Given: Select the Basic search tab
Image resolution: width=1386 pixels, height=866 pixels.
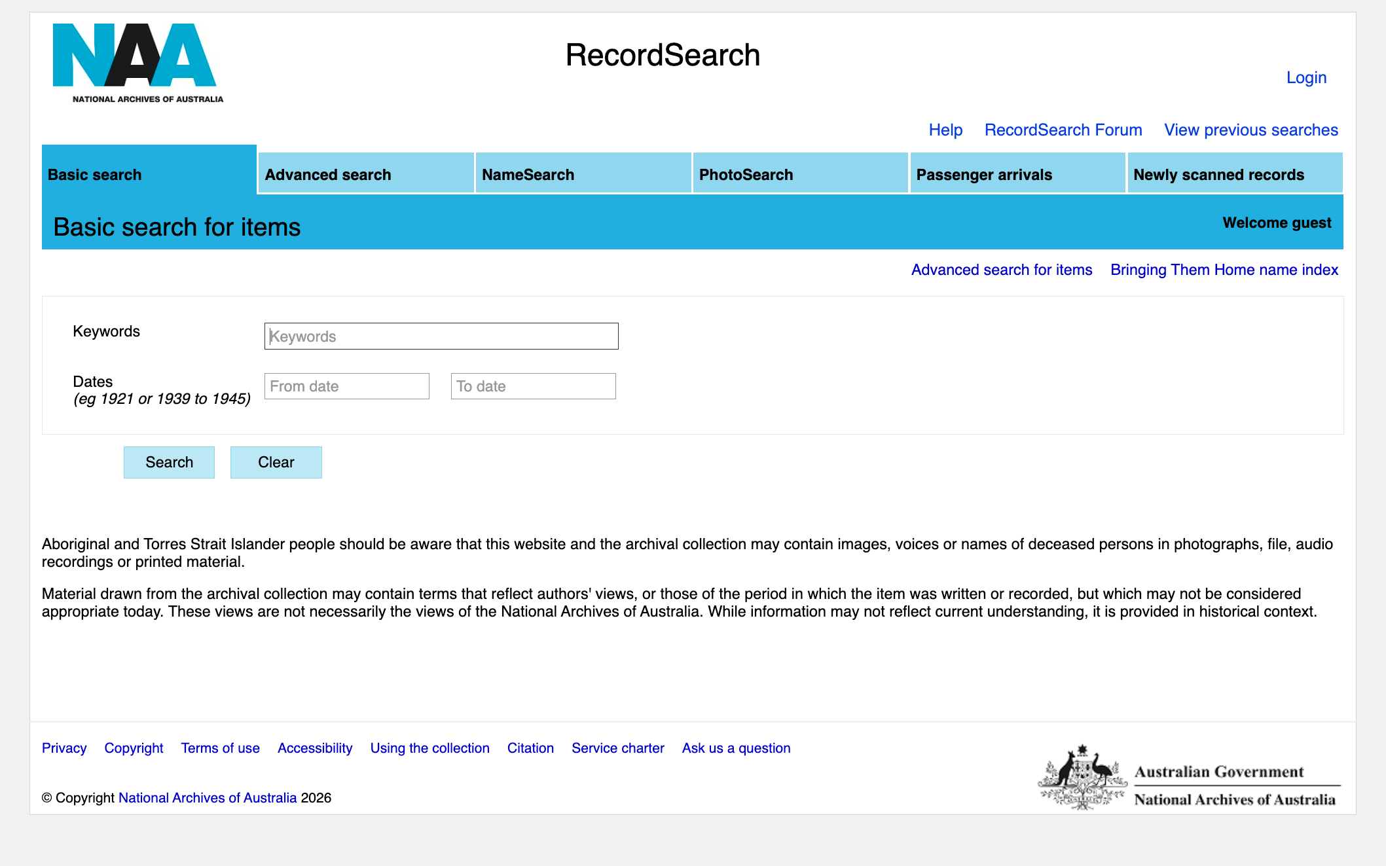Looking at the screenshot, I should [149, 170].
